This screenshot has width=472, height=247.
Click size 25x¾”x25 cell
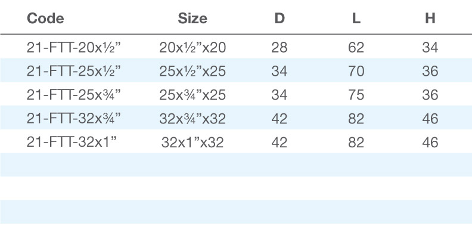tap(192, 95)
